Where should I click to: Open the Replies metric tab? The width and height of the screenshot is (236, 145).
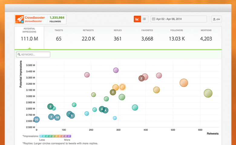pyautogui.click(x=118, y=36)
